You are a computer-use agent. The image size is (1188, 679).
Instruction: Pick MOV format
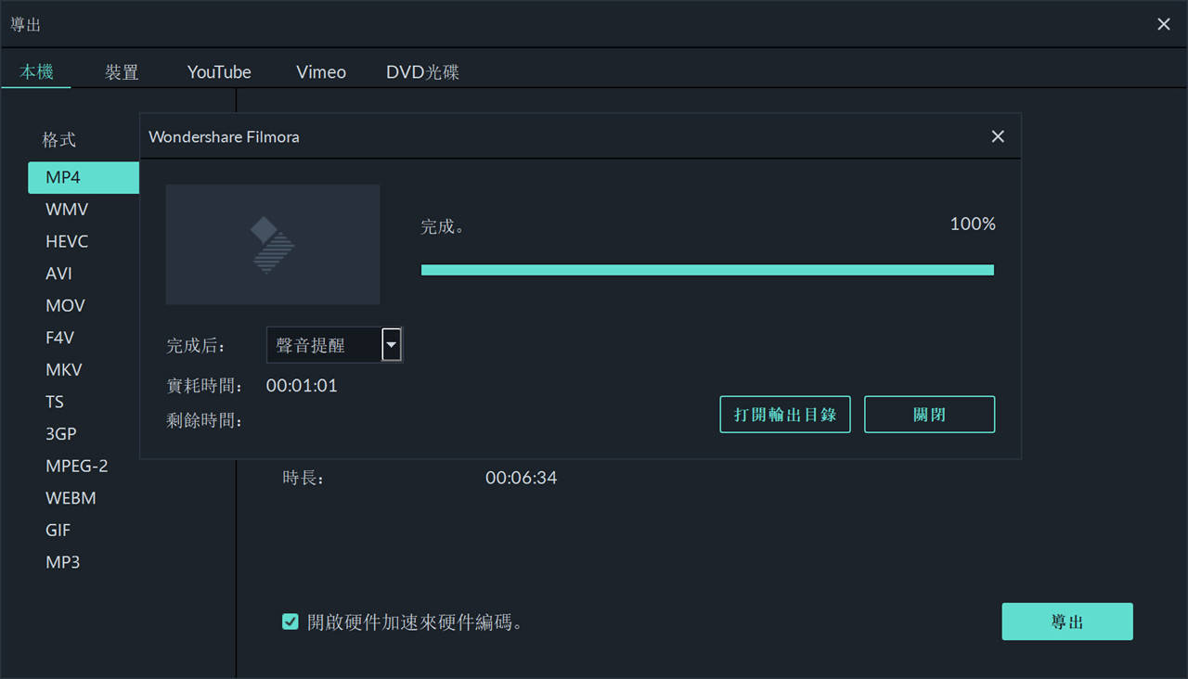(x=65, y=305)
